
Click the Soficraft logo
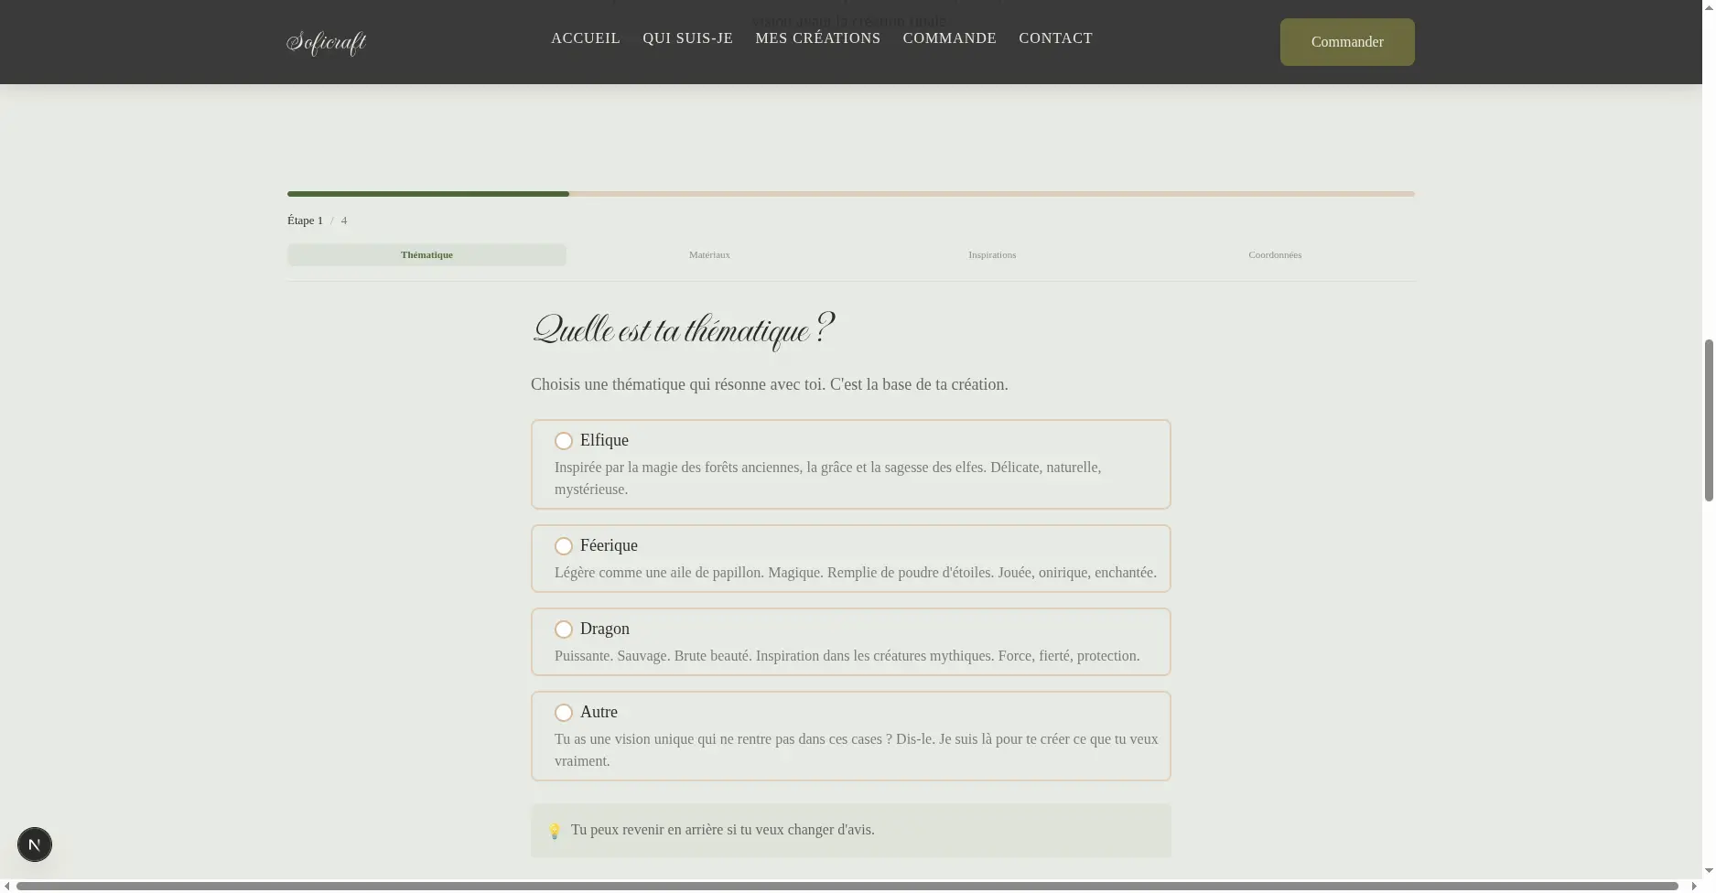[x=327, y=42]
